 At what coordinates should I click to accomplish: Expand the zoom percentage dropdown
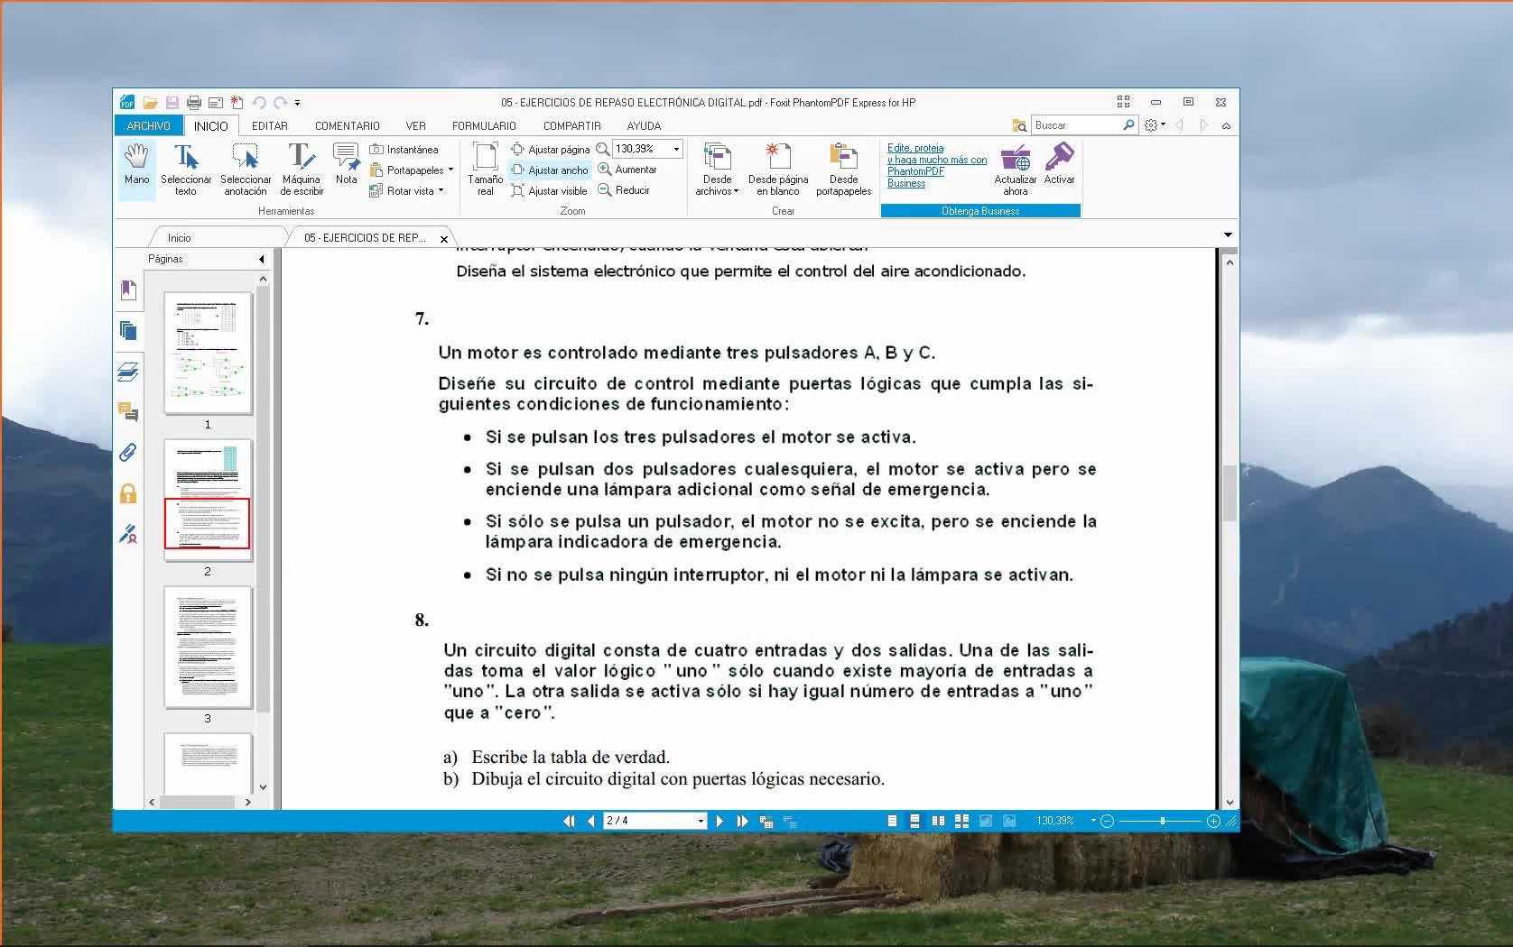click(676, 149)
